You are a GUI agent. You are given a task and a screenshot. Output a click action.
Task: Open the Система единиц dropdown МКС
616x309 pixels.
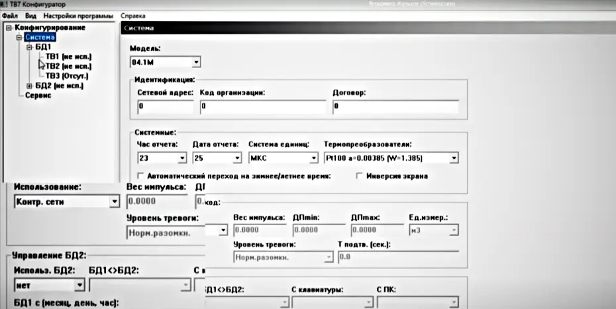coord(283,158)
